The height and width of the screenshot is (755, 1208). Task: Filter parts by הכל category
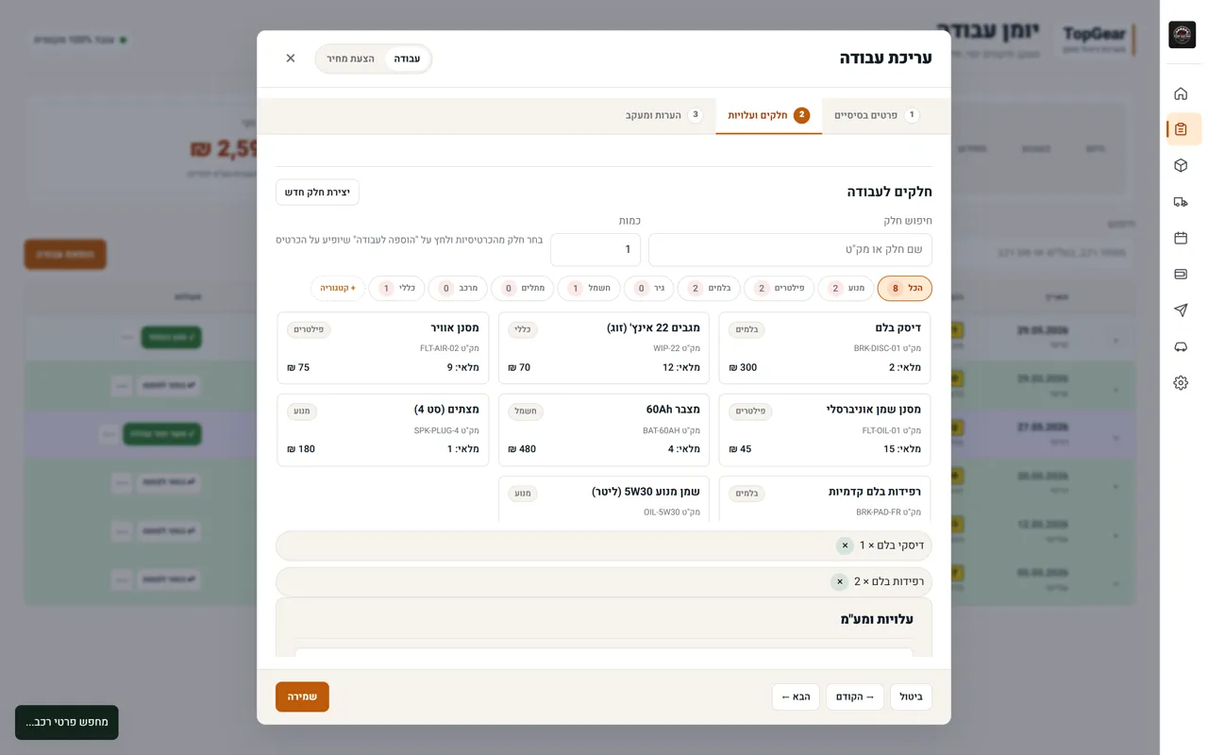[905, 288]
